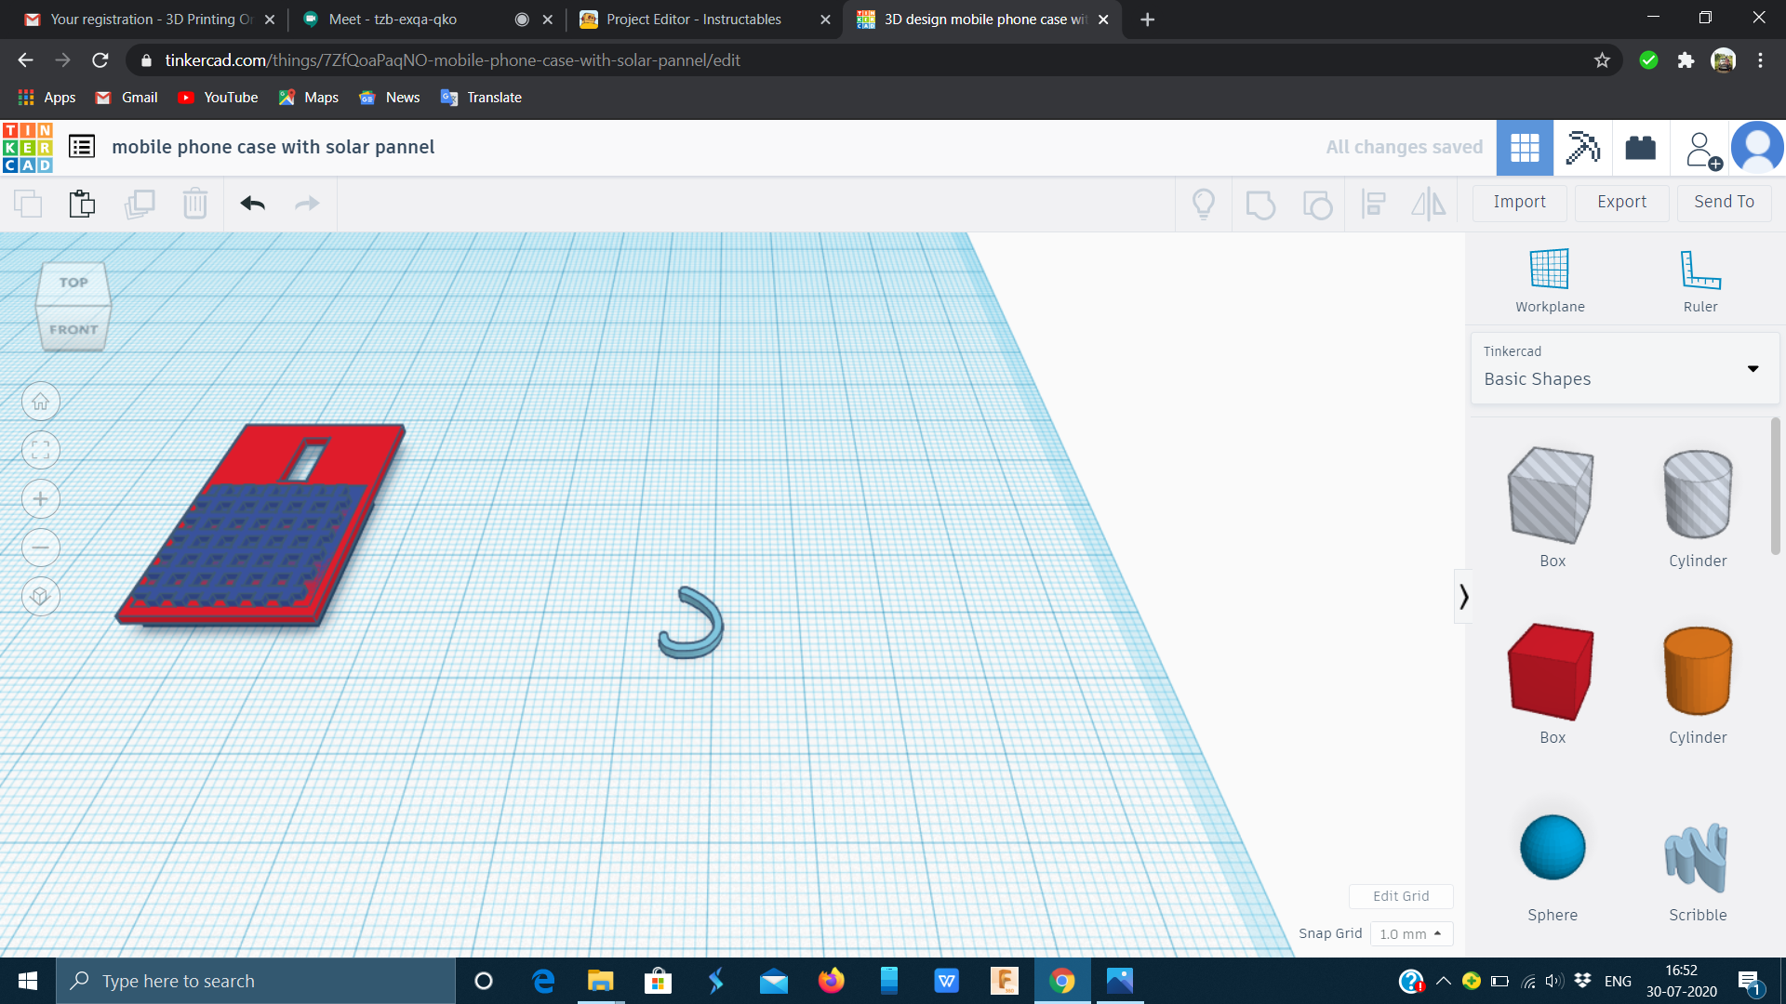The height and width of the screenshot is (1004, 1786).
Task: Click the Group icon
Action: (x=1260, y=204)
